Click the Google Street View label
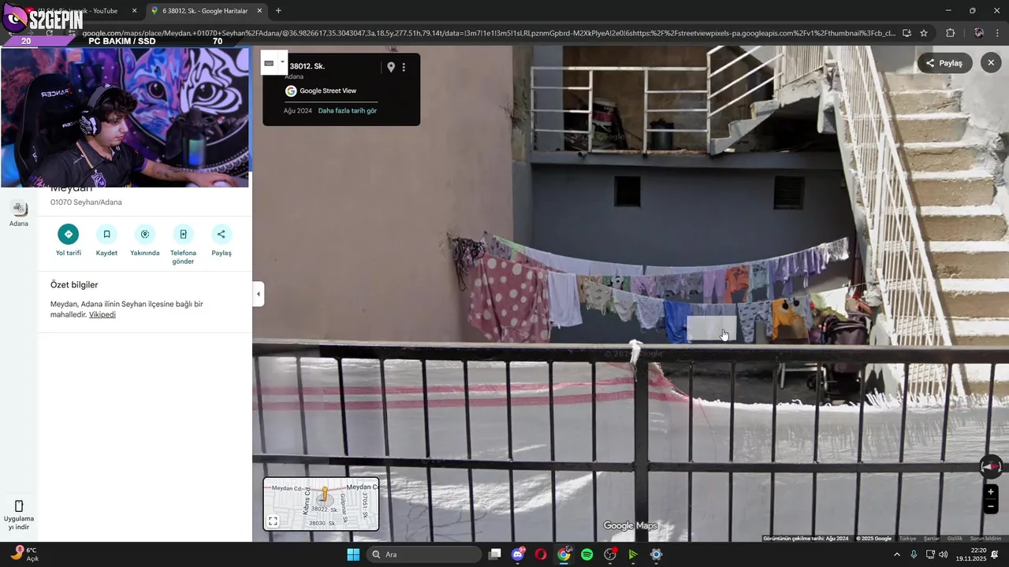This screenshot has height=567, width=1009. (x=328, y=91)
